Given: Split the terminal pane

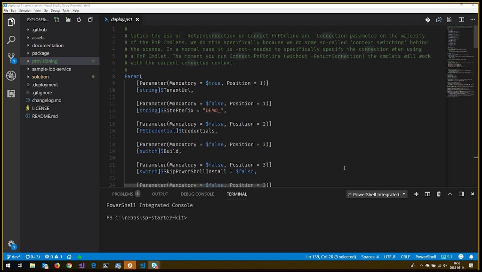Looking at the screenshot, I should click(427, 194).
